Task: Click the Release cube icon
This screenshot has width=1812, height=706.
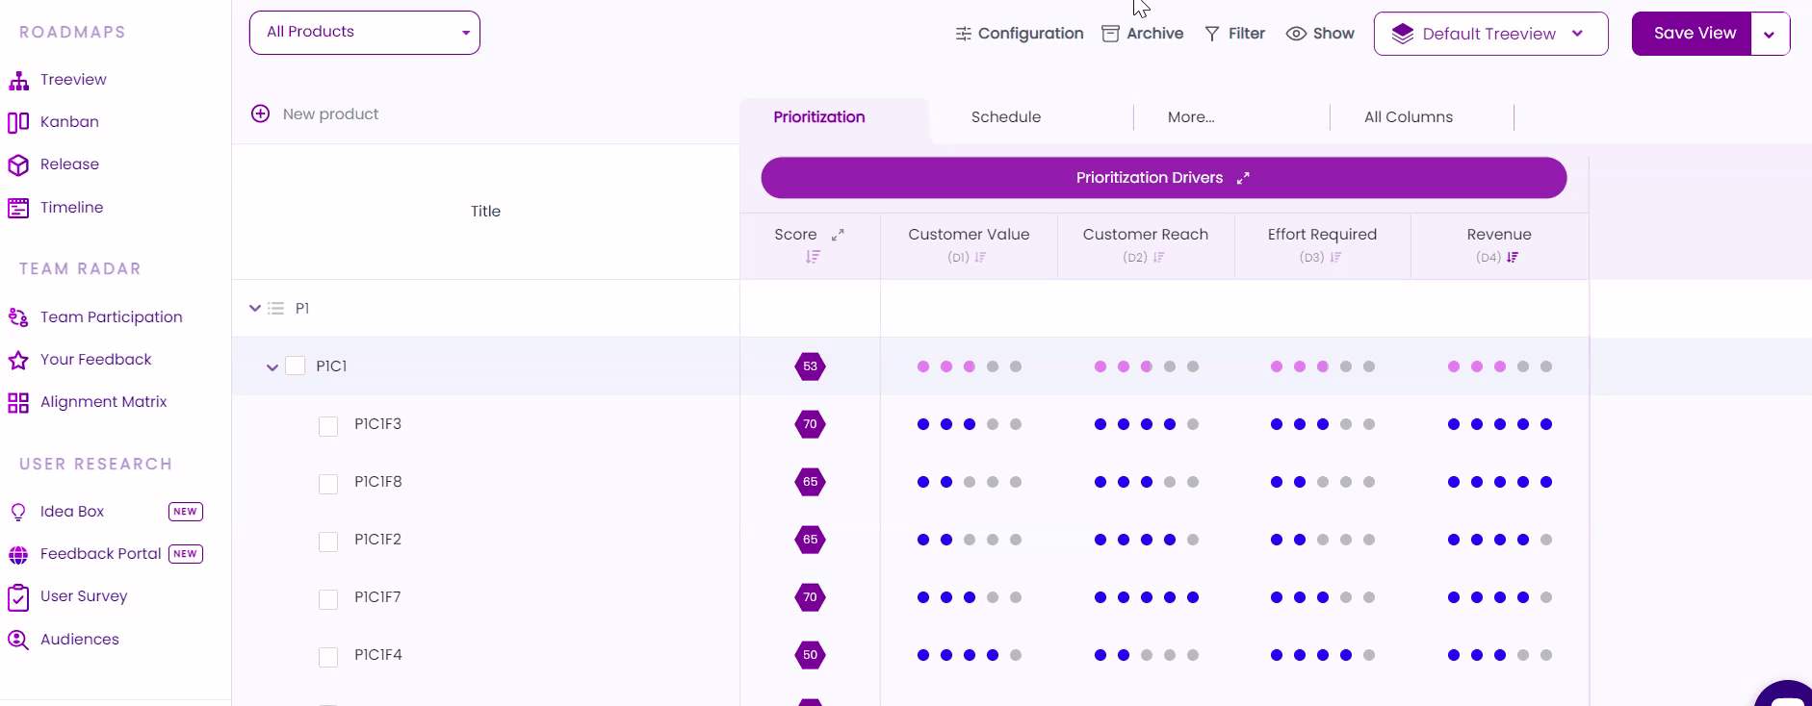Action: (x=18, y=165)
